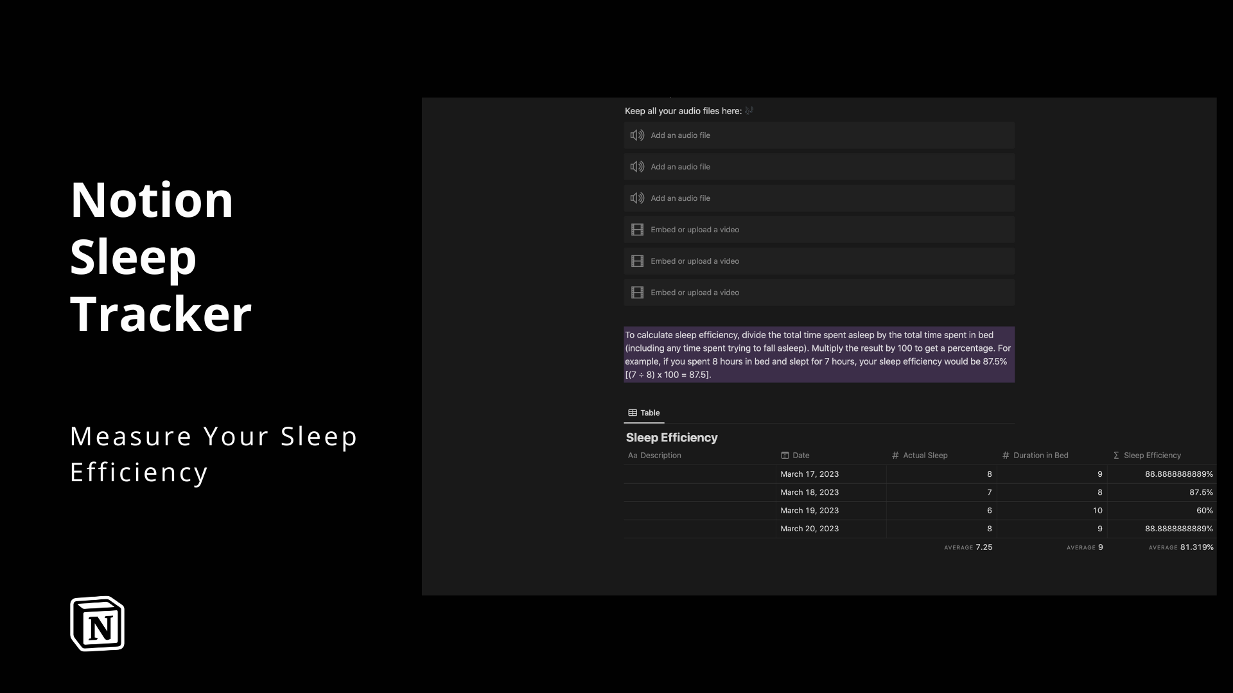1233x693 pixels.
Task: Click the Notion logo
Action: click(x=97, y=624)
